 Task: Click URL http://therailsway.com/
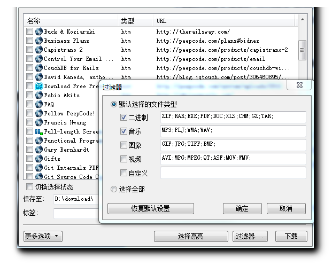(x=193, y=32)
